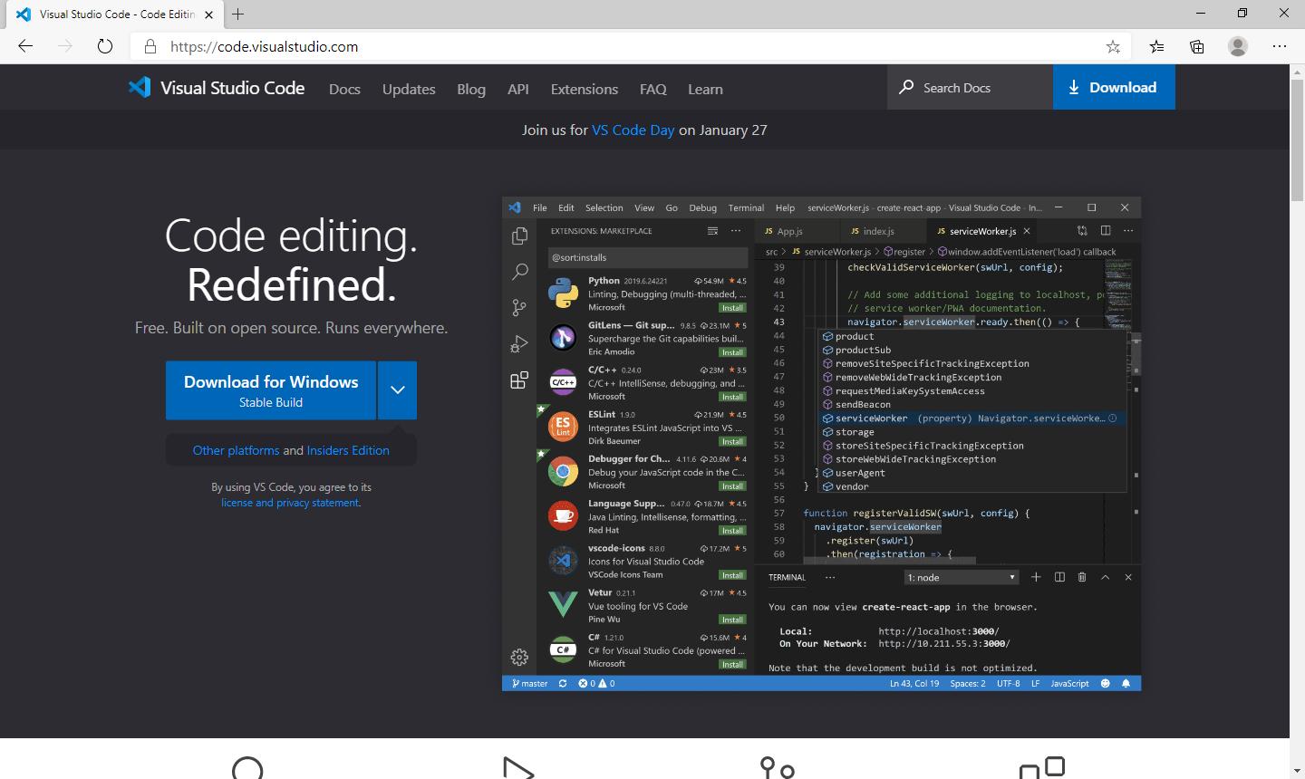Reload the page with the refresh icon

[x=105, y=46]
